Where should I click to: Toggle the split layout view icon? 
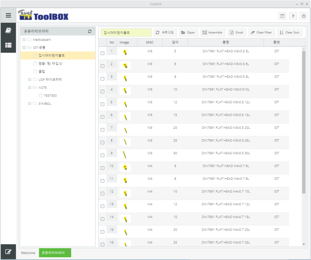pos(282,16)
